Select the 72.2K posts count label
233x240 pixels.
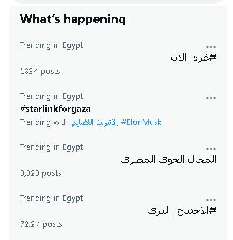pyautogui.click(x=41, y=224)
